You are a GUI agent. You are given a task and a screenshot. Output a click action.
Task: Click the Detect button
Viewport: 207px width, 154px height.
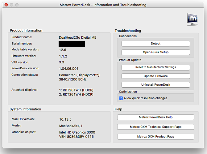(x=156, y=44)
